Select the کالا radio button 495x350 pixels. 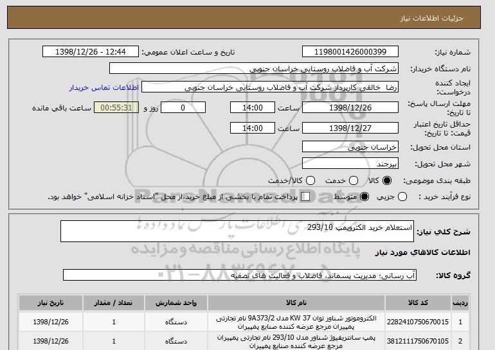click(387, 180)
